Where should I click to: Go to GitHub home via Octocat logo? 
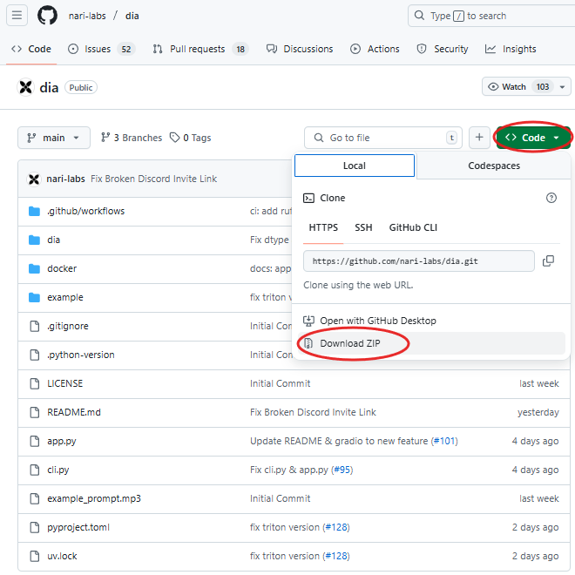[x=48, y=16]
